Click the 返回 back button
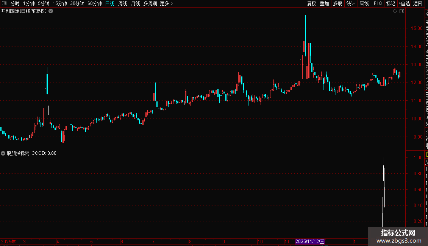 coord(418,3)
